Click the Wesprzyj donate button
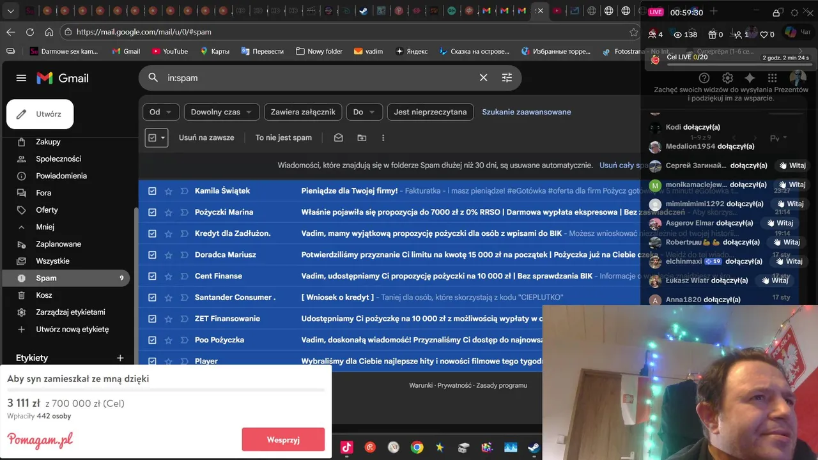This screenshot has height=460, width=818. point(283,440)
